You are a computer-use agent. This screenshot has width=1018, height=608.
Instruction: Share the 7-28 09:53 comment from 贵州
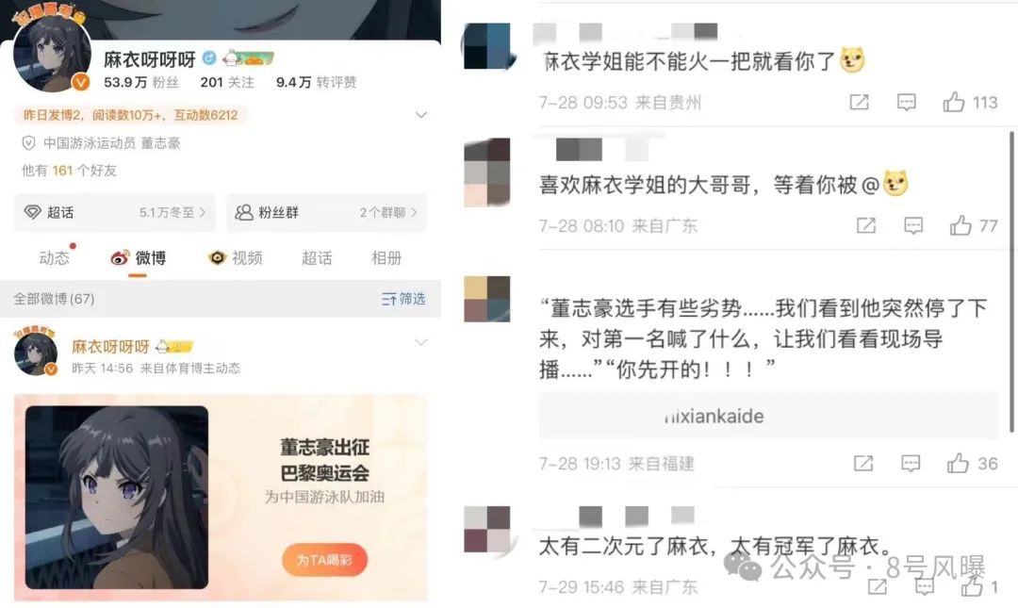pyautogui.click(x=859, y=102)
